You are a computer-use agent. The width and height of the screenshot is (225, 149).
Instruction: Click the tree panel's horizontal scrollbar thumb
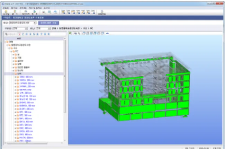[x=27, y=143]
